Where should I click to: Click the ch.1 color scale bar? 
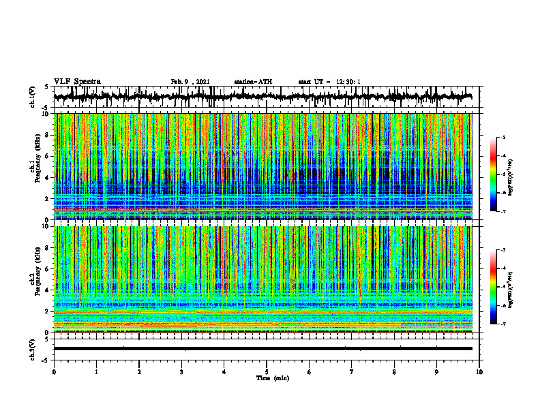493,174
